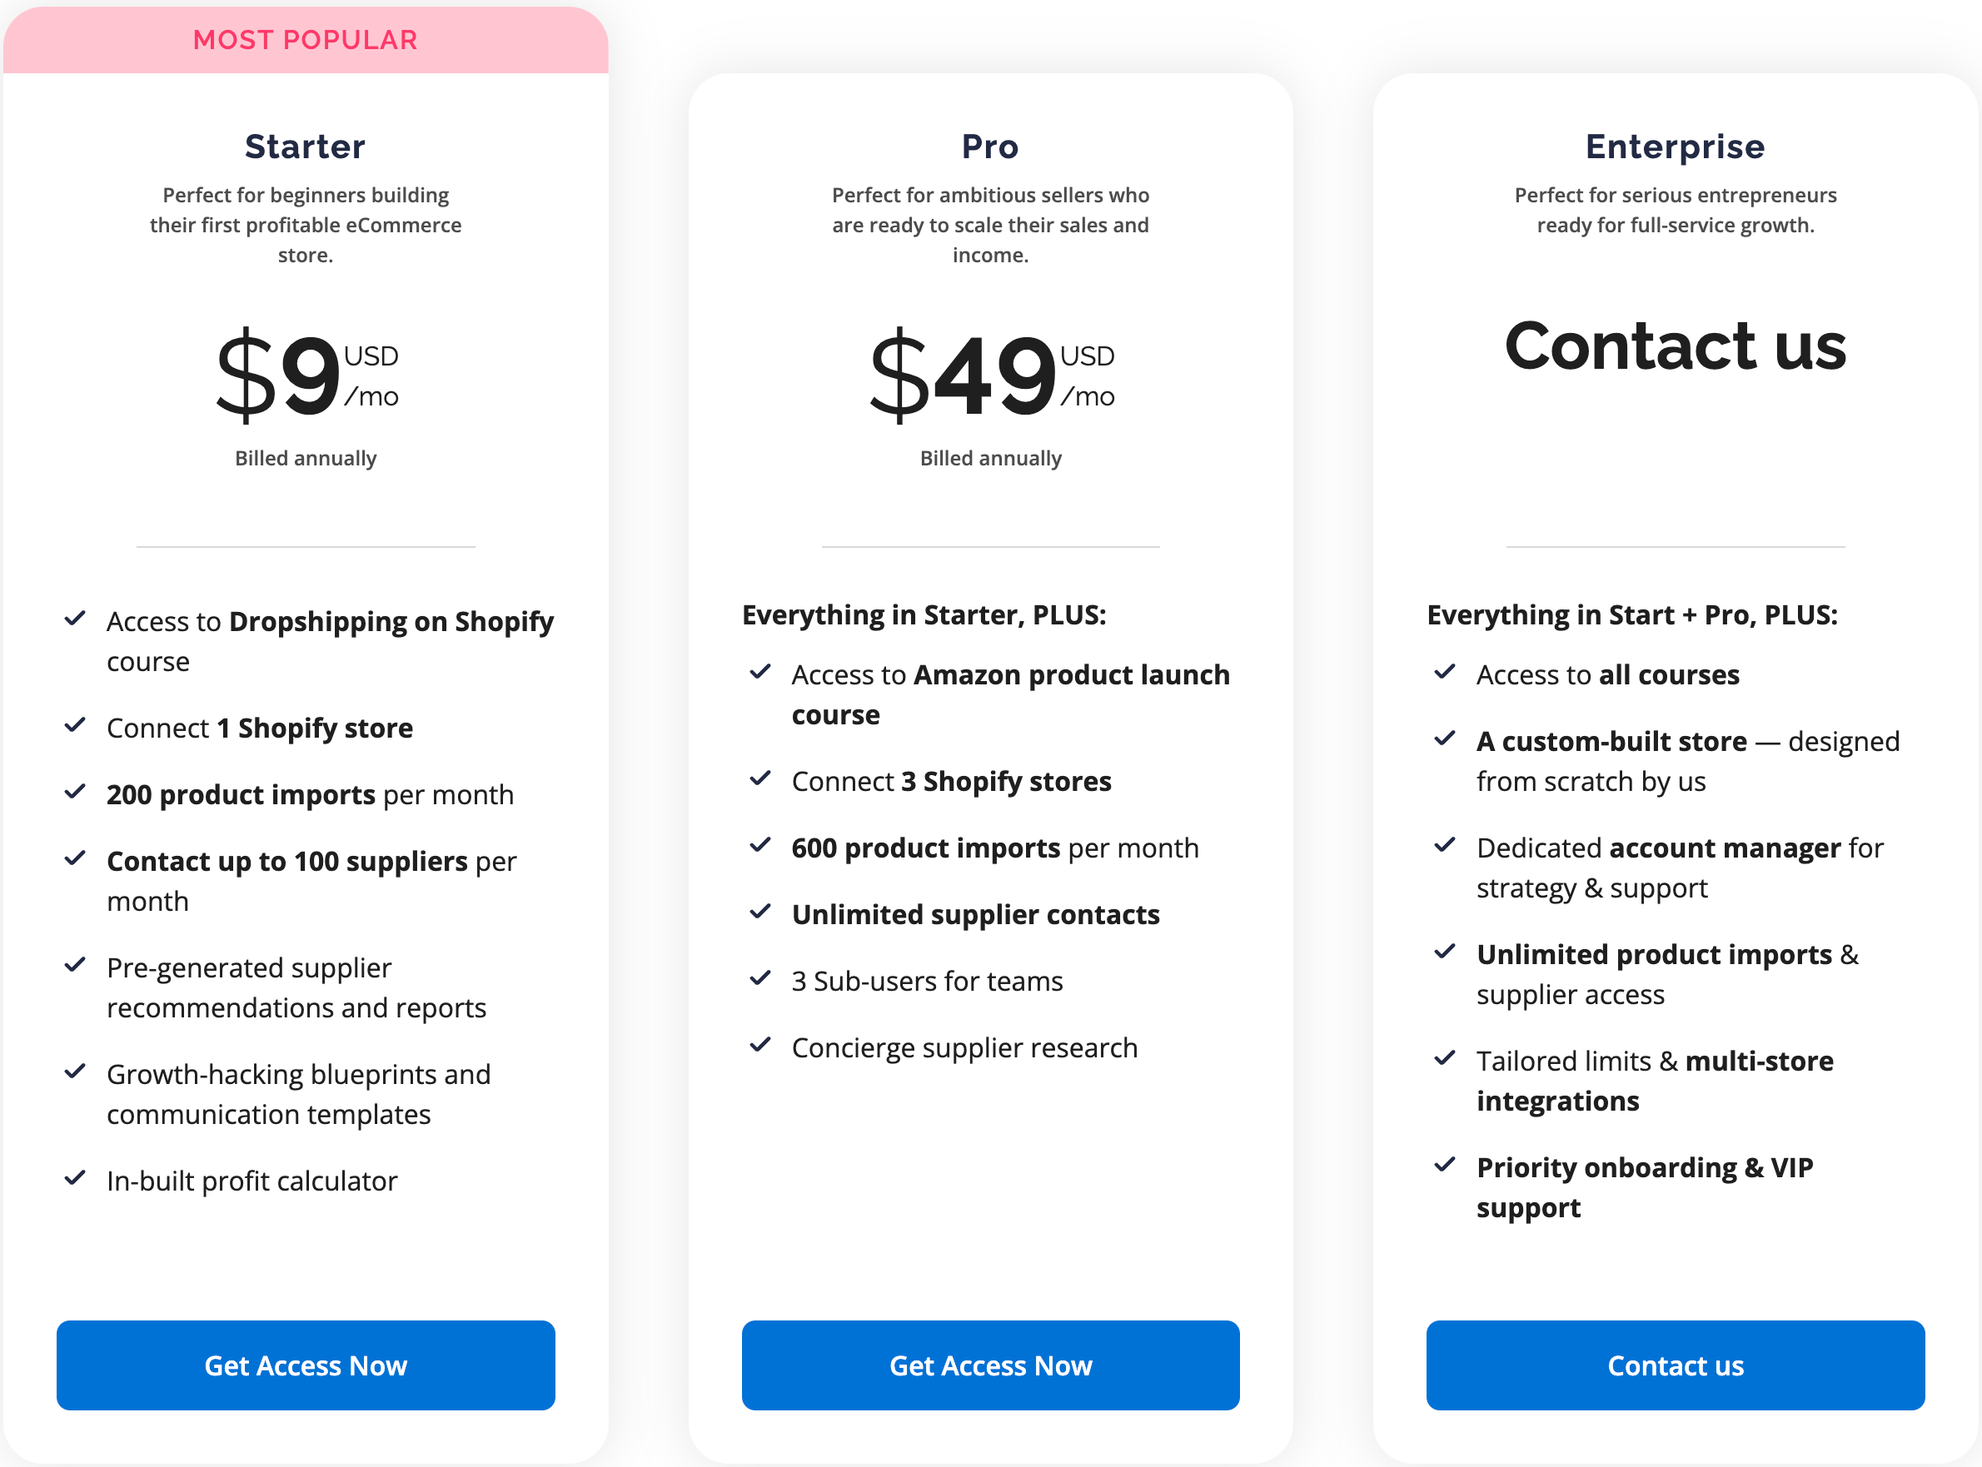Click the Starter plan heading

coord(306,147)
